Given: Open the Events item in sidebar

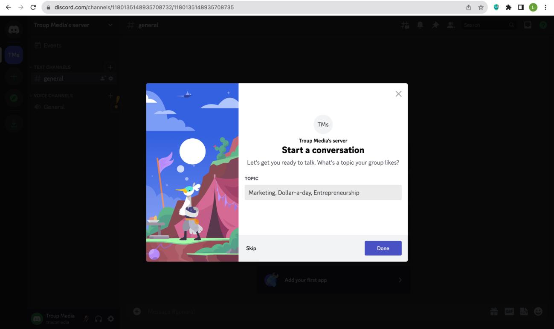Looking at the screenshot, I should point(52,46).
